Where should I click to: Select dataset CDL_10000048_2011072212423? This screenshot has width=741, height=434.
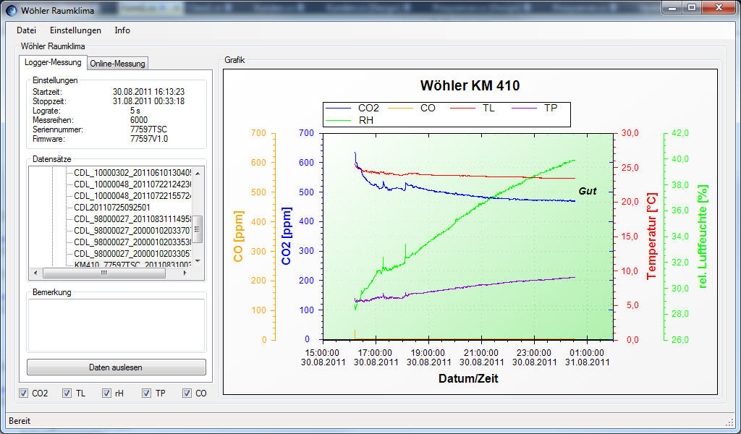(x=132, y=184)
